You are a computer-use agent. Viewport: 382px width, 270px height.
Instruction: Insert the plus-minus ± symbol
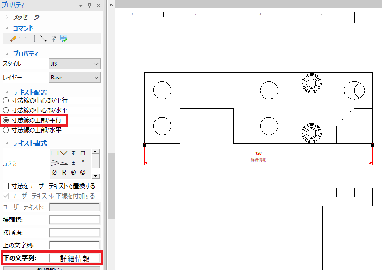(73, 163)
